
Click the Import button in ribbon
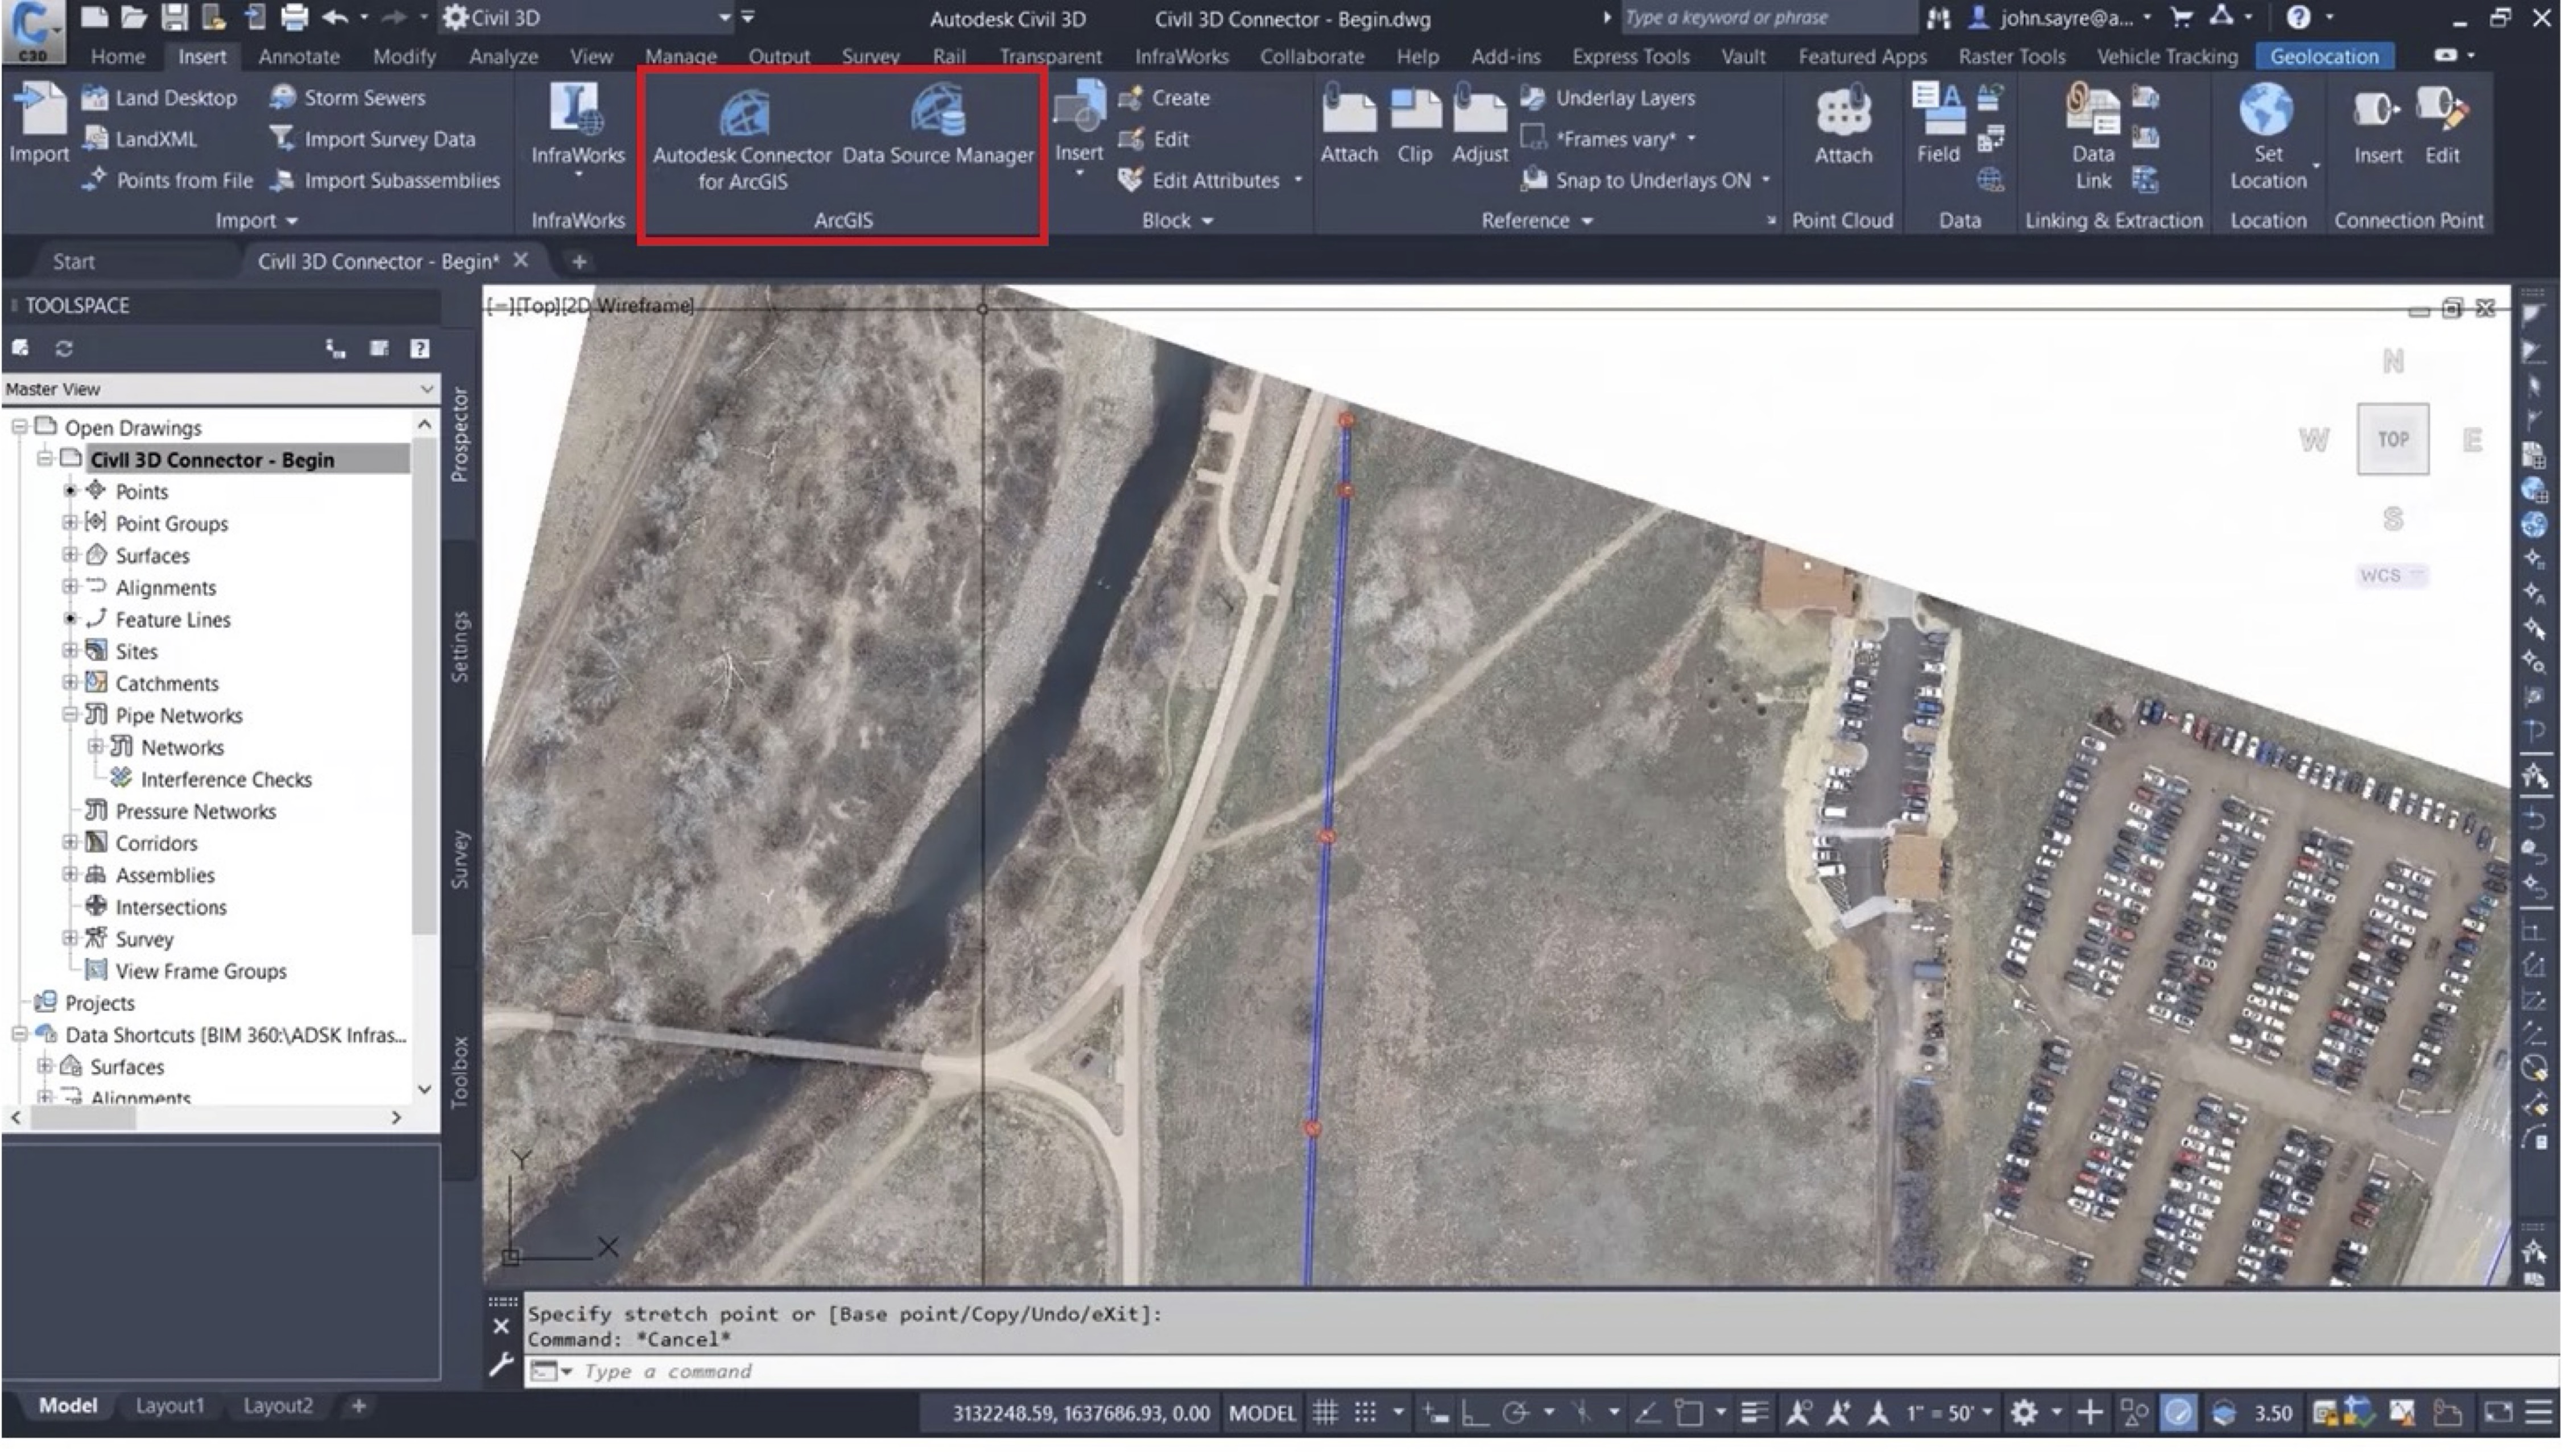[39, 125]
